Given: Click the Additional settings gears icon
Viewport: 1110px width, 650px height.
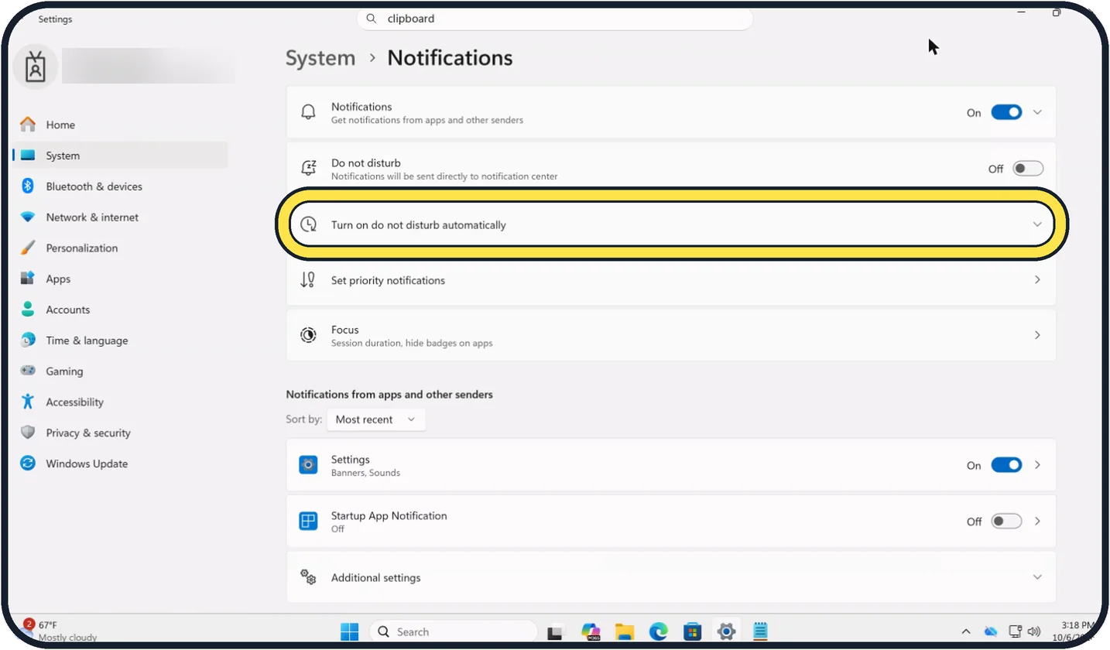Looking at the screenshot, I should [308, 577].
